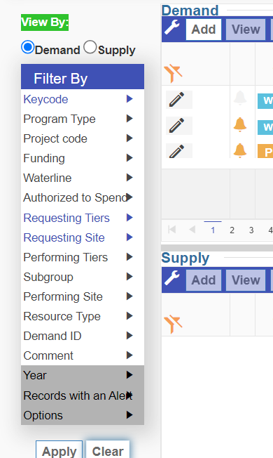Expand the Keycode filter submenu
The width and height of the screenshot is (273, 458).
pos(129,99)
